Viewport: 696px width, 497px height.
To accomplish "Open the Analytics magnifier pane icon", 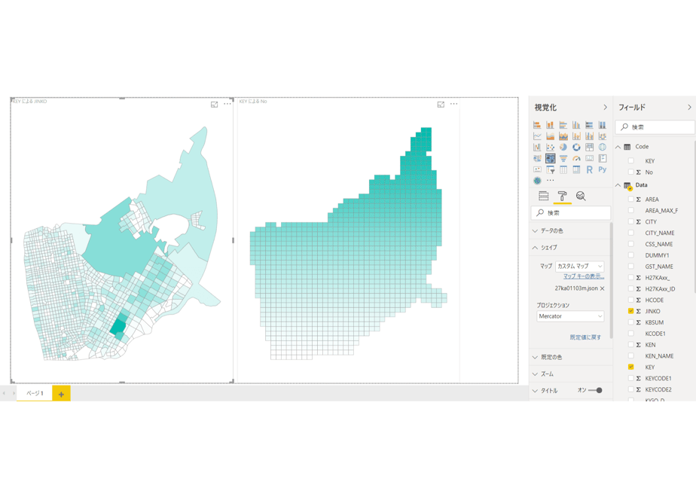I will point(581,196).
